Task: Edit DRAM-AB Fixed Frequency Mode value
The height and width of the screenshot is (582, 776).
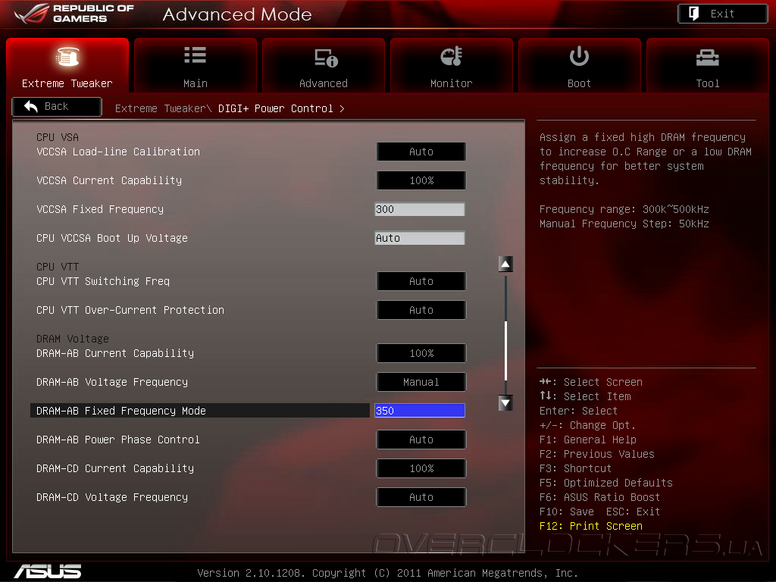Action: [x=420, y=411]
